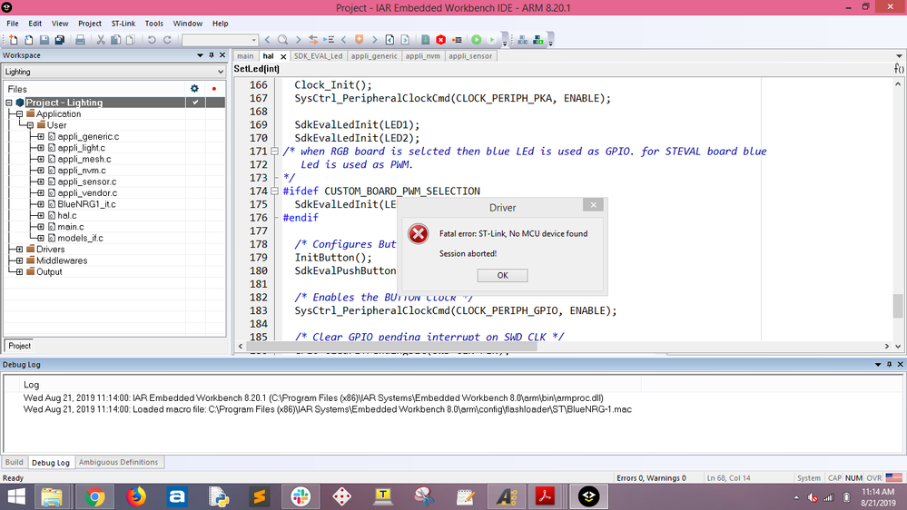Open Workspace panel dropdown arrow
Image resolution: width=907 pixels, height=510 pixels.
(200, 55)
